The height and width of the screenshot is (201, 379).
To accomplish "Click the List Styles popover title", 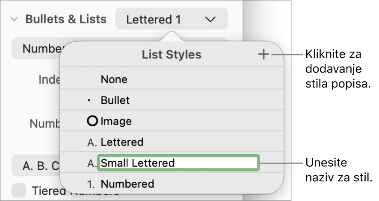I will (172, 55).
